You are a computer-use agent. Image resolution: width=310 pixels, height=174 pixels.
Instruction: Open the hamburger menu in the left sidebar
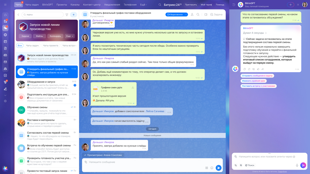(5, 5)
